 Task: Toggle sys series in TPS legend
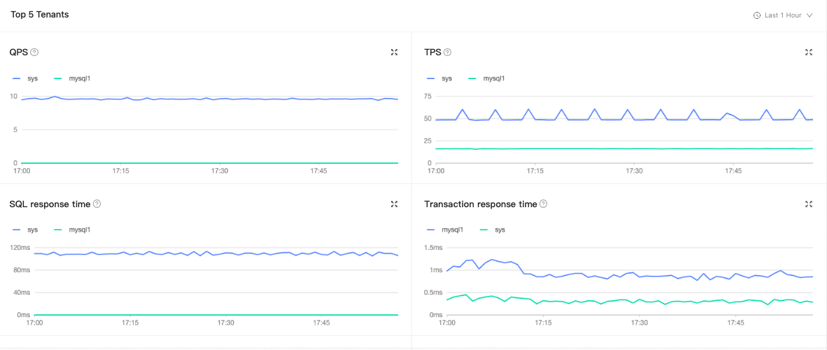pos(439,78)
